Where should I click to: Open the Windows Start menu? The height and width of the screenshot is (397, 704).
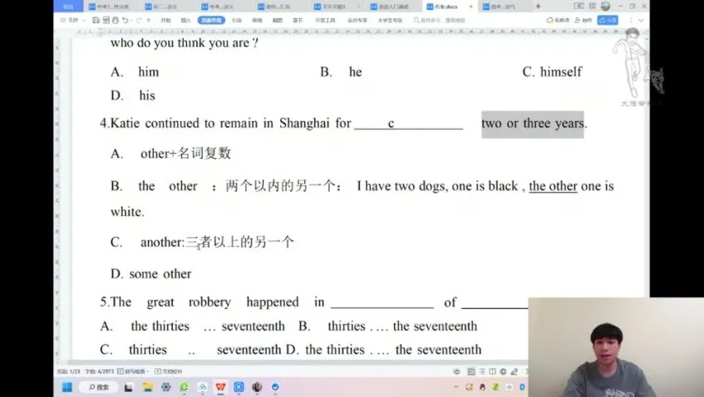[66, 387]
